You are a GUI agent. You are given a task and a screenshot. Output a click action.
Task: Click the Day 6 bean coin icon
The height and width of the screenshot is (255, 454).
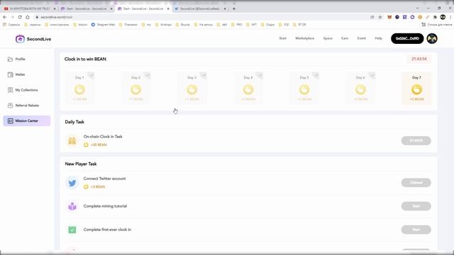coord(360,90)
